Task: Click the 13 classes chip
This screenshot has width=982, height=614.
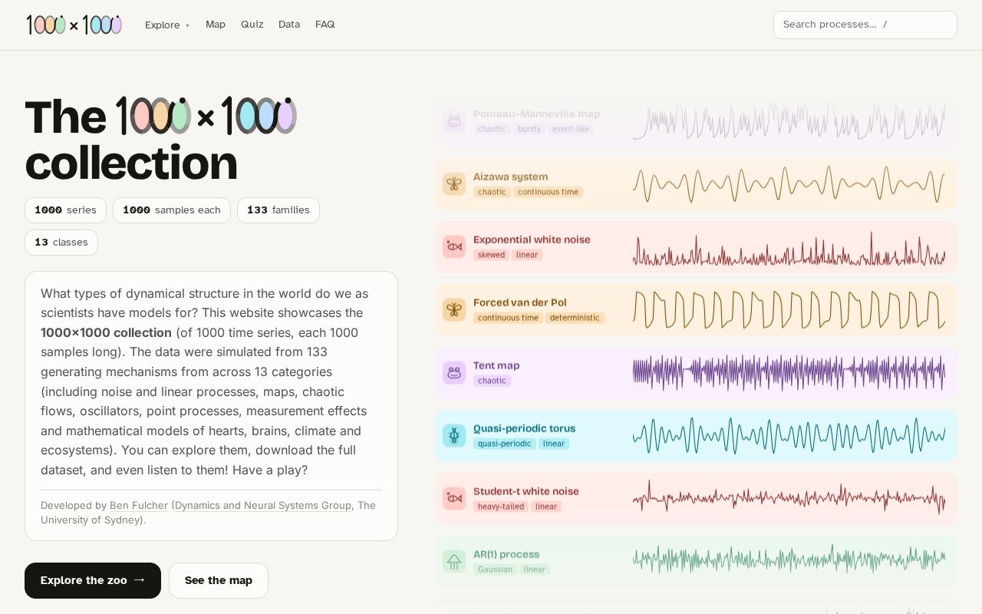Action: pyautogui.click(x=61, y=243)
